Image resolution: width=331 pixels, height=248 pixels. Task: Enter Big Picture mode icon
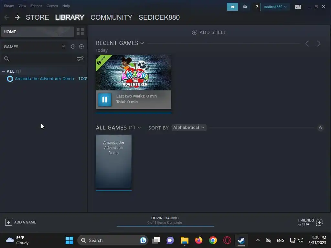pyautogui.click(x=298, y=7)
